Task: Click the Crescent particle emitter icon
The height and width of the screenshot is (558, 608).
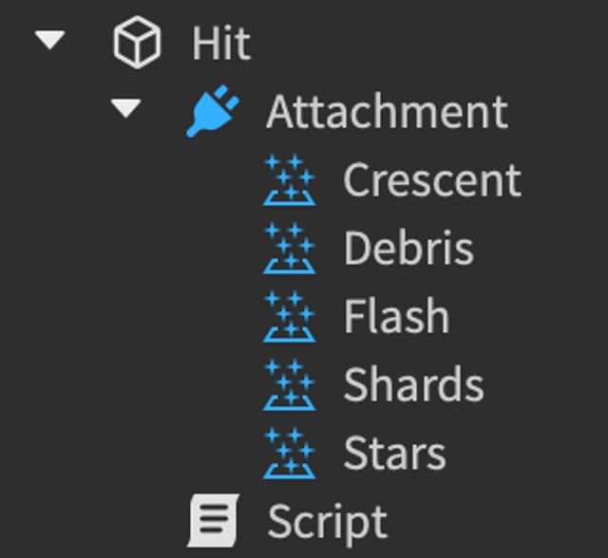Action: pyautogui.click(x=289, y=179)
